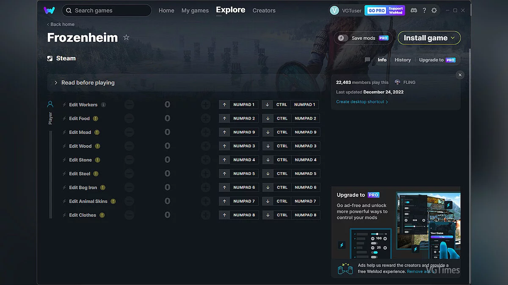Open the VGTuser profile avatar
The height and width of the screenshot is (285, 508).
click(334, 11)
